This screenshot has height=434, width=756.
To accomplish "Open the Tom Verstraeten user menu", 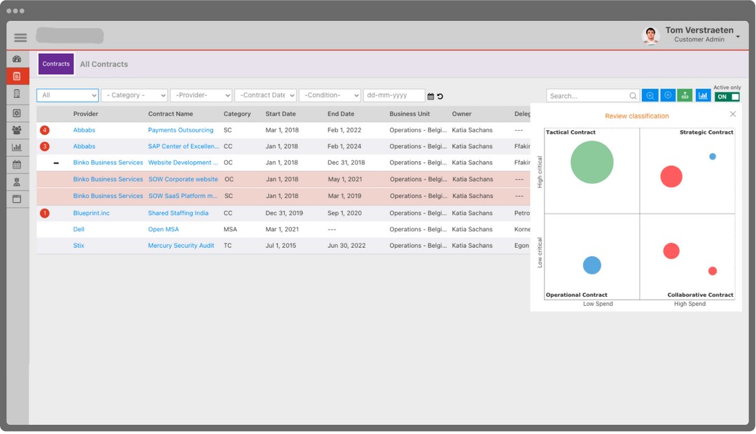I will click(738, 36).
